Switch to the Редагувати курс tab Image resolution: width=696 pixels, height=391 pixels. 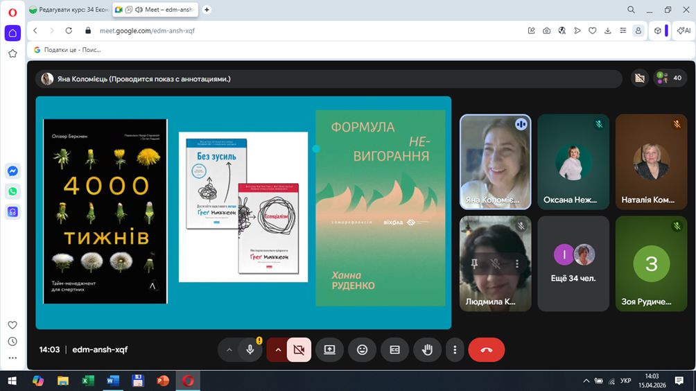[68, 10]
